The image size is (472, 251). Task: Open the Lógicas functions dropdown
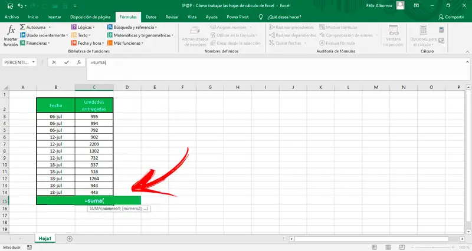pyautogui.click(x=83, y=27)
